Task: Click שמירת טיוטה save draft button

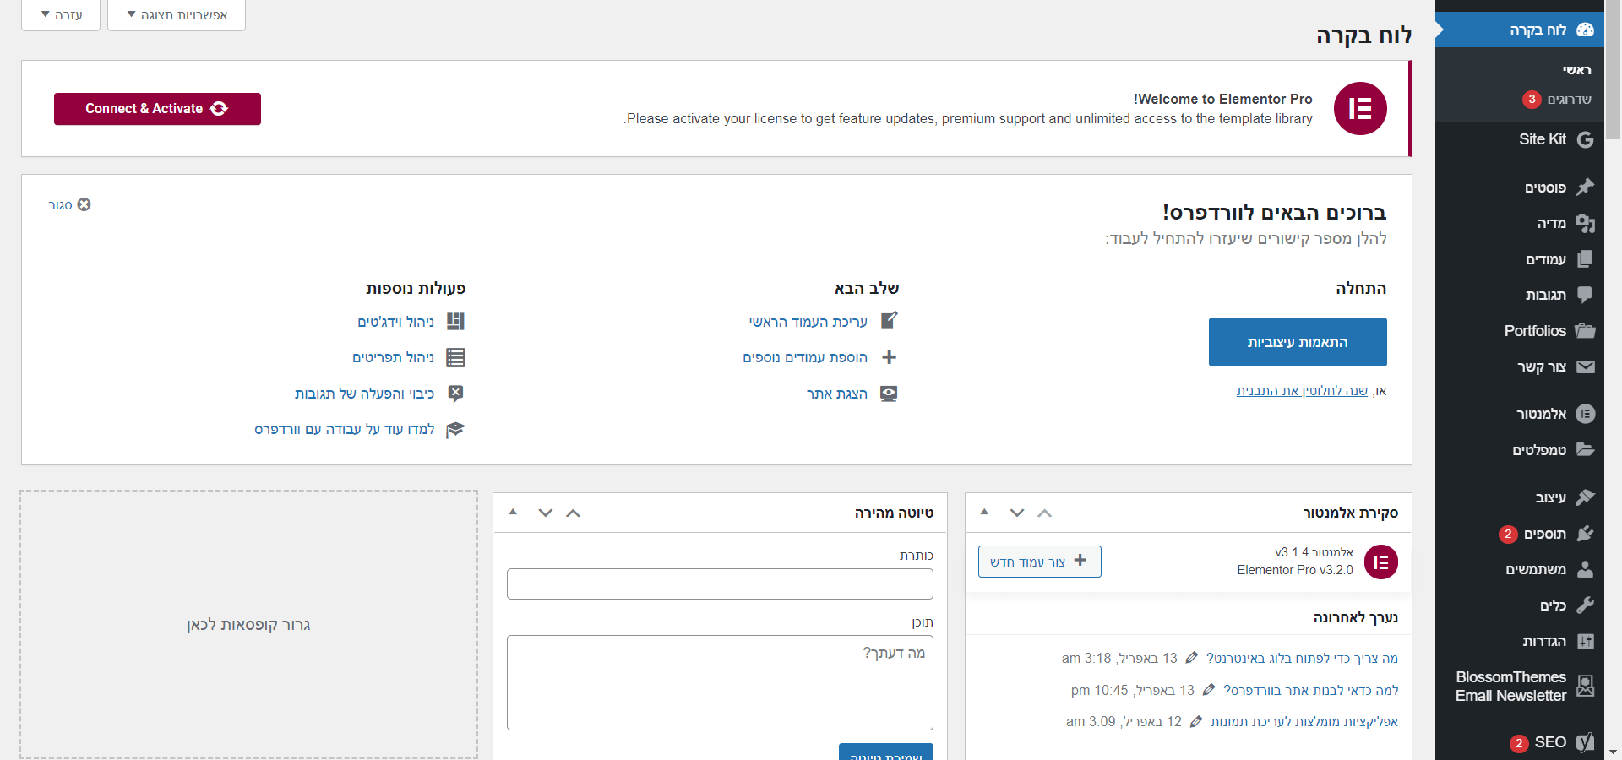Action: coord(886,752)
